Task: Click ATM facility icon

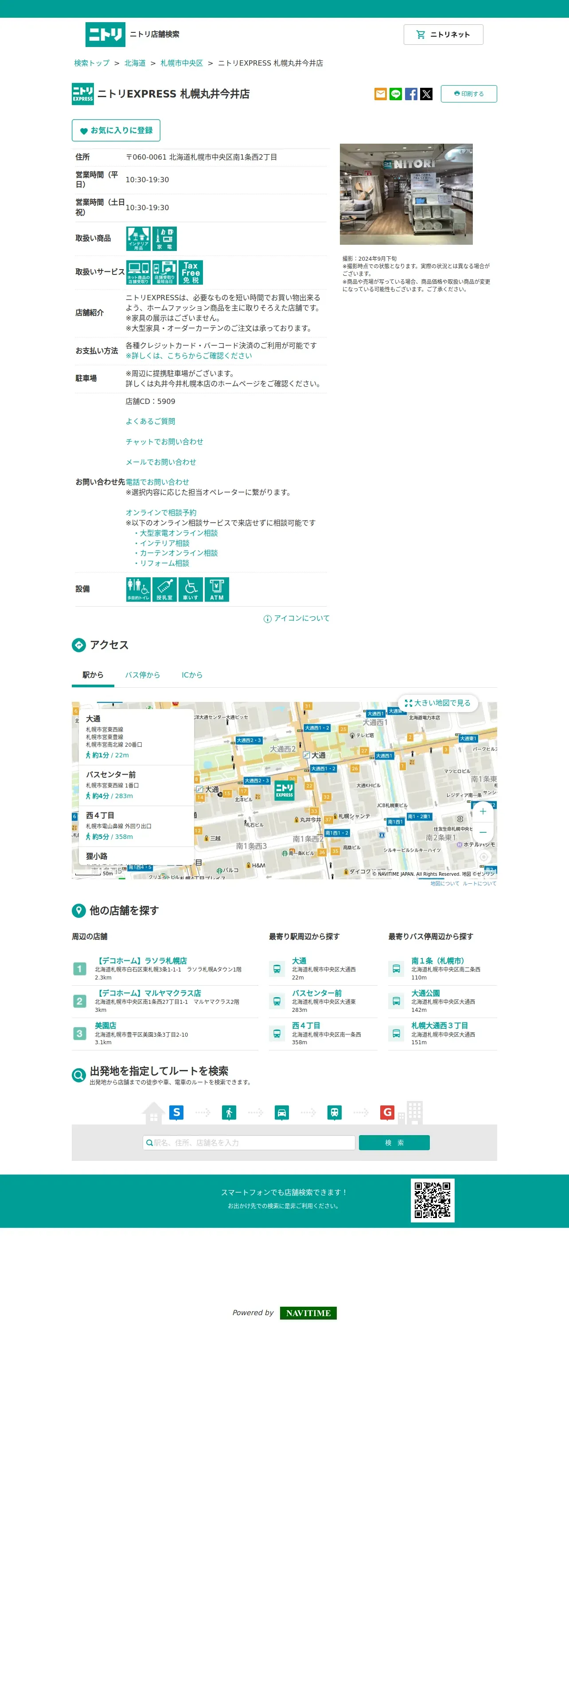Action: point(217,589)
